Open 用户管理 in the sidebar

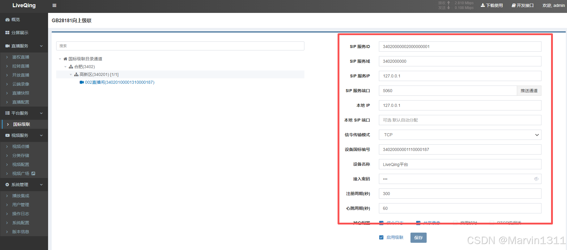coord(21,205)
